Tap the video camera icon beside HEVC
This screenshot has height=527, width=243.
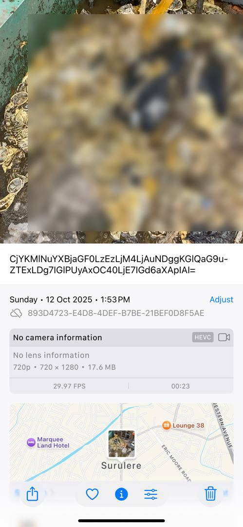click(x=224, y=338)
